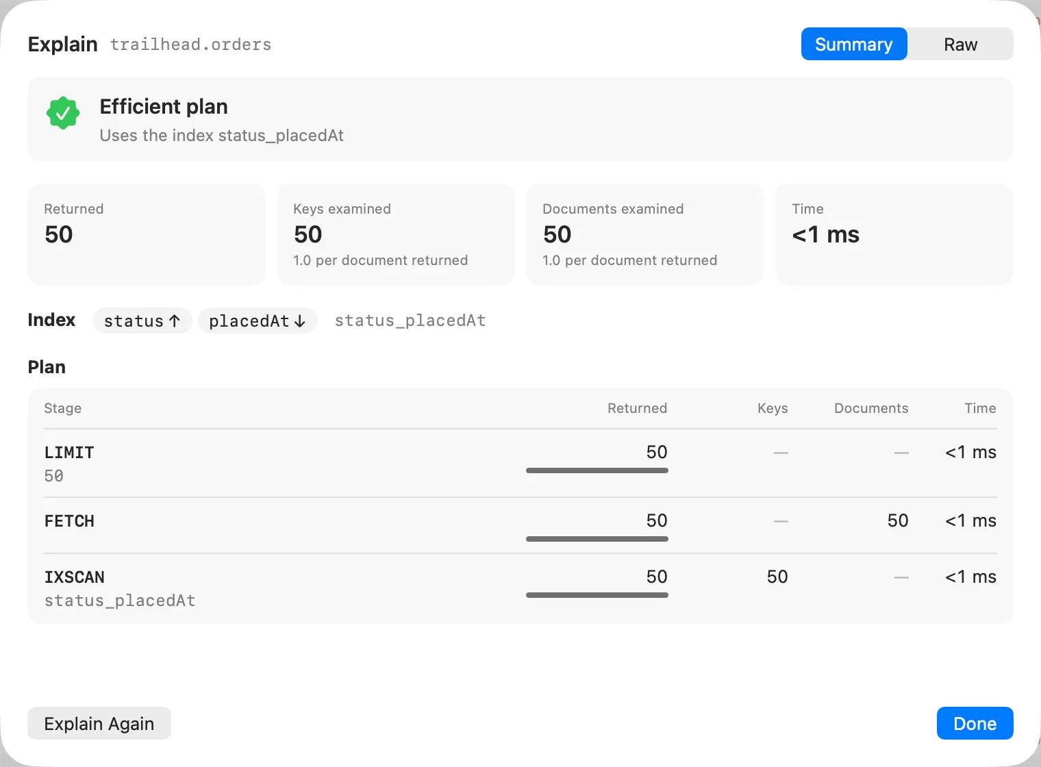Click the green efficient plan checkmark badge
Viewport: 1041px width, 767px height.
[63, 113]
